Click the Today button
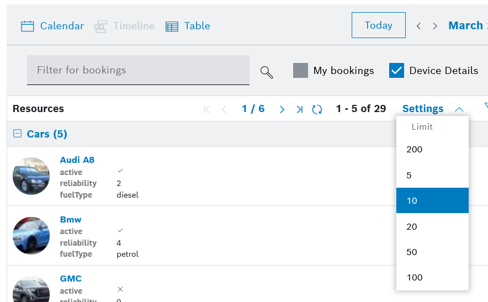This screenshot has width=488, height=302. [378, 25]
